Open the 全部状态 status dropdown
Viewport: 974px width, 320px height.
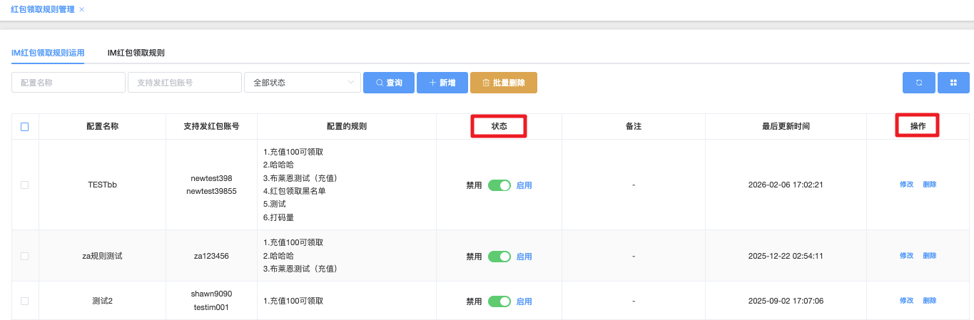[x=302, y=83]
